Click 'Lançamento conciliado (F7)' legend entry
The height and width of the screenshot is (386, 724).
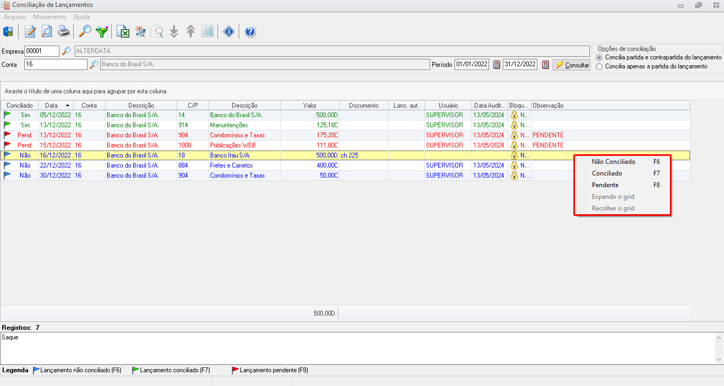point(171,370)
